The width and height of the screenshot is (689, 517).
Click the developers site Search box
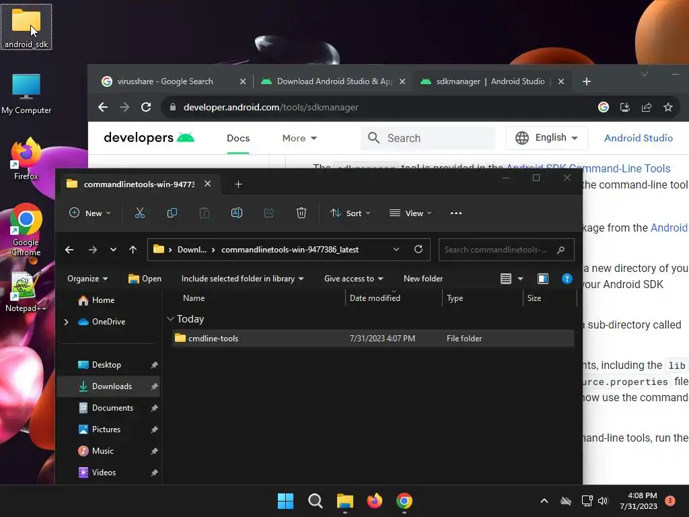coord(427,138)
